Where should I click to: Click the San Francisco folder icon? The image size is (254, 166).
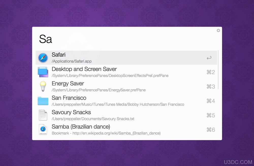(43, 101)
